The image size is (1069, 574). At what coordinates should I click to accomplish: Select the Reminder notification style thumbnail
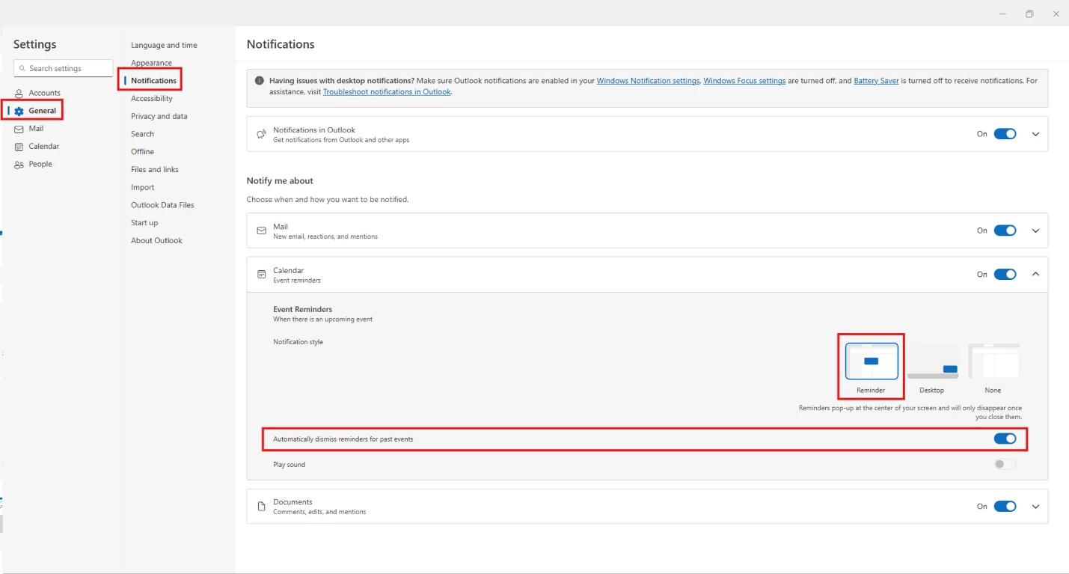pos(872,361)
